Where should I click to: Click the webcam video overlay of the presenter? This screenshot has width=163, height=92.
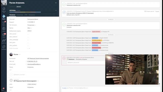click(132, 70)
